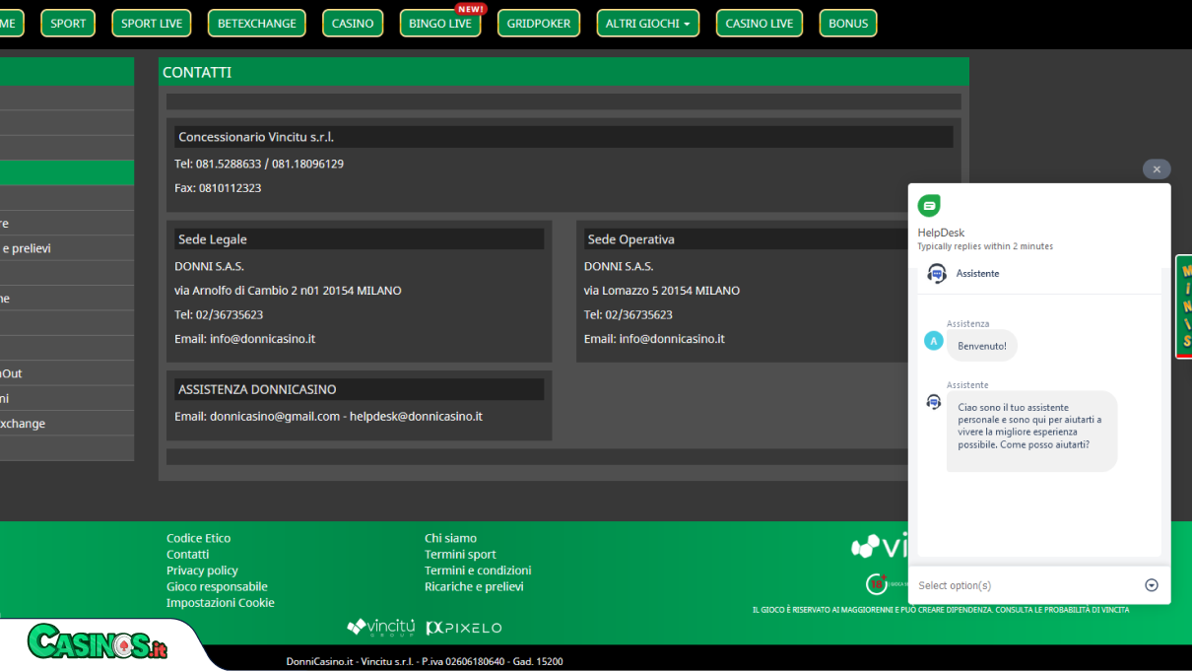Open the SPORT menu tab
Image resolution: width=1192 pixels, height=671 pixels.
(x=68, y=24)
